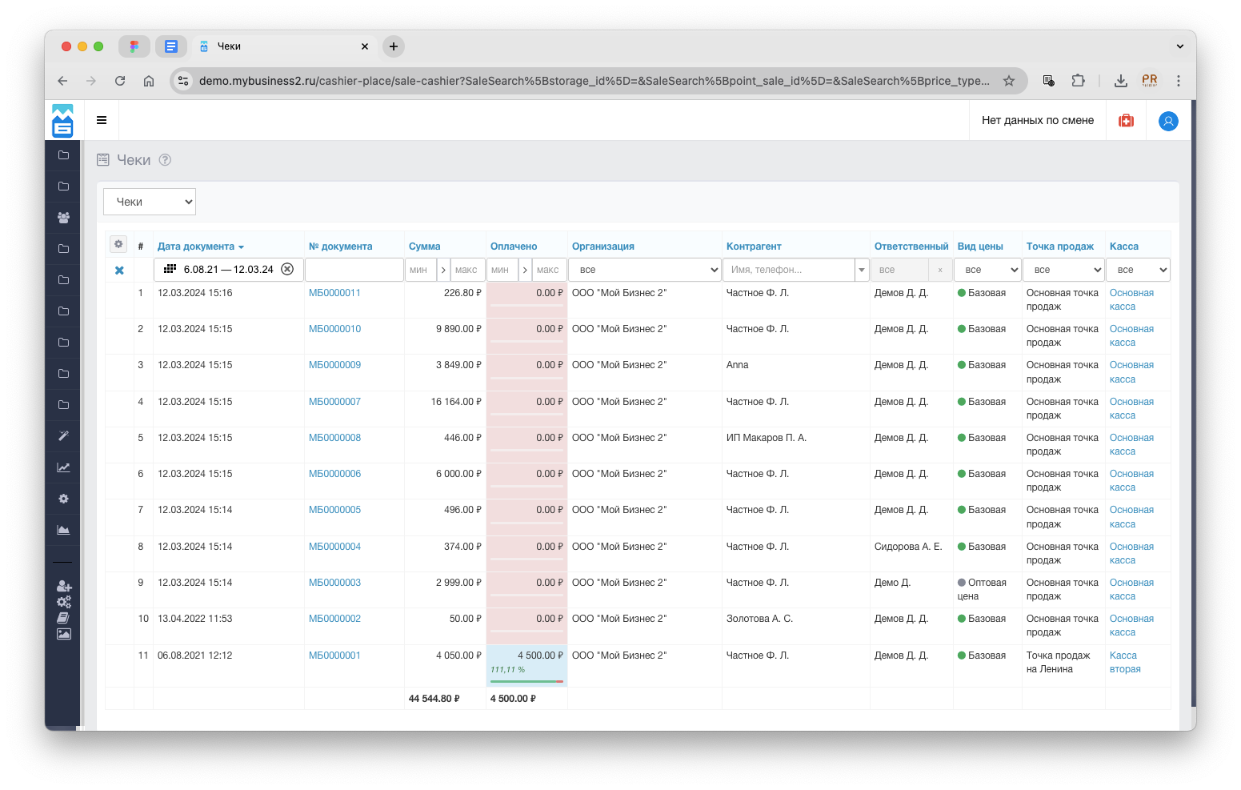Open document МБ0000011
This screenshot has width=1241, height=790.
(334, 293)
